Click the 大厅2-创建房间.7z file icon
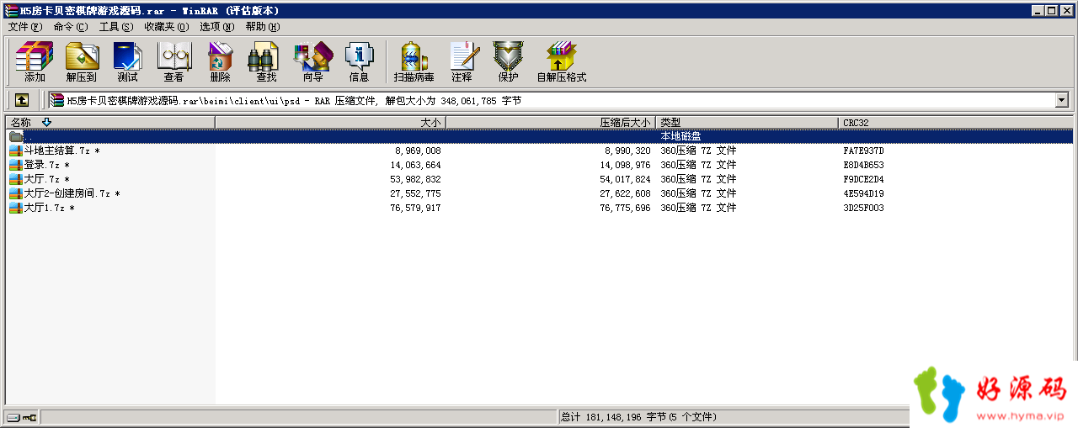This screenshot has height=428, width=1078. click(16, 193)
